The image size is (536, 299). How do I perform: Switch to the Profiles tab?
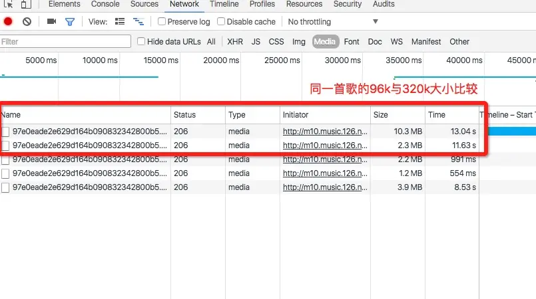click(262, 4)
